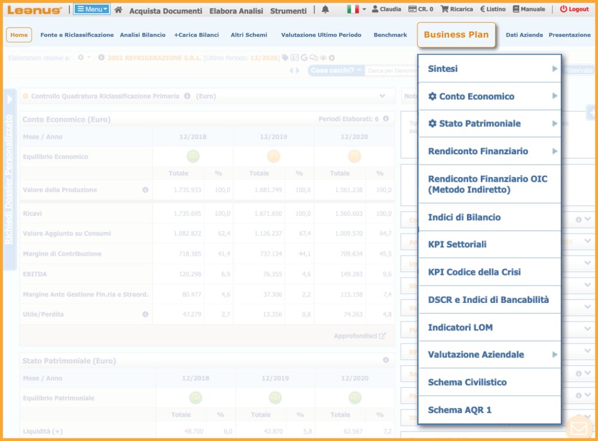598x441 pixels.
Task: Click info icon on Valore della Produzione row
Action: point(145,190)
